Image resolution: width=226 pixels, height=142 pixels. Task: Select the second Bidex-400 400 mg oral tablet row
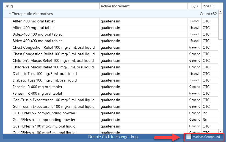pos(115,41)
